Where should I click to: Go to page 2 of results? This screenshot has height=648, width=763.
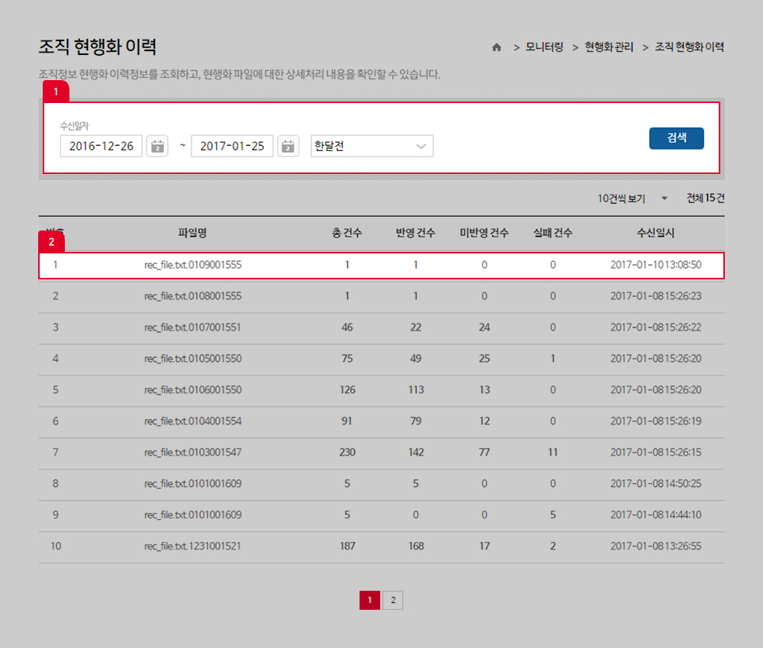393,600
